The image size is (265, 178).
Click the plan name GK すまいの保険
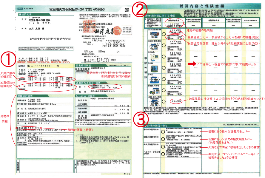(x=36, y=69)
